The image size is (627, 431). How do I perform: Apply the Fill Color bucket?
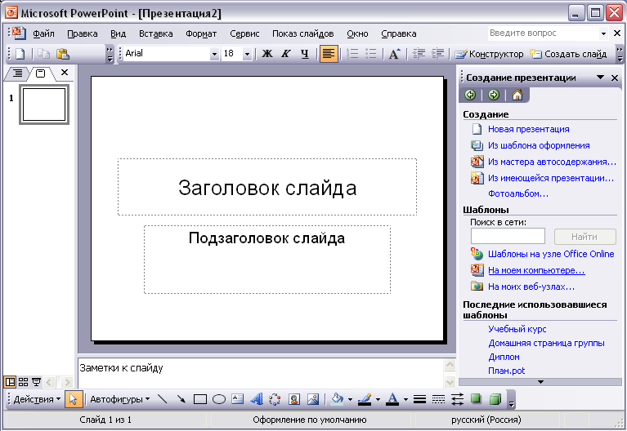[337, 399]
